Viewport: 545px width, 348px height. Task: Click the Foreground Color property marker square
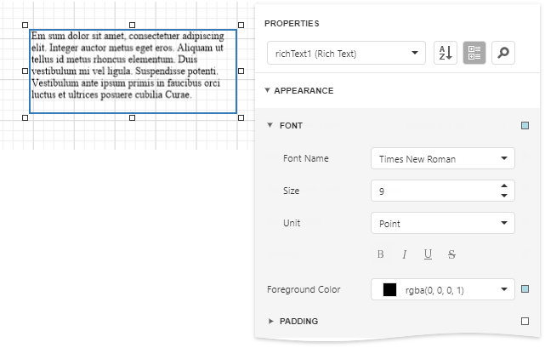click(x=525, y=289)
